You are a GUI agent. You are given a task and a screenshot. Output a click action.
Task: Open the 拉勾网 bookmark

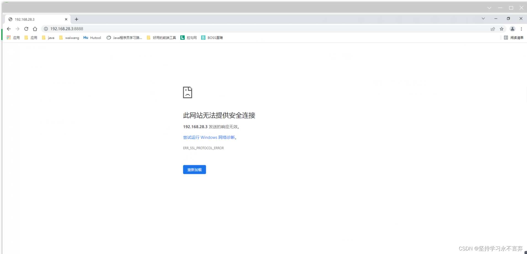click(x=189, y=38)
